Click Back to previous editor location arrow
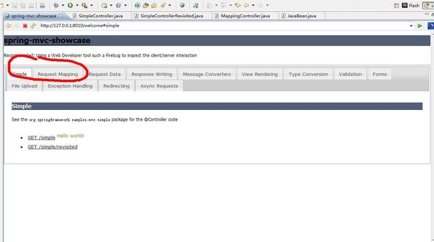 pos(246,5)
